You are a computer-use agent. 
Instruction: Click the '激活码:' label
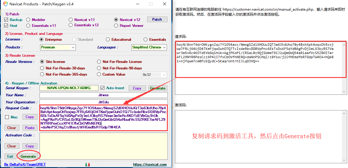click(x=181, y=105)
